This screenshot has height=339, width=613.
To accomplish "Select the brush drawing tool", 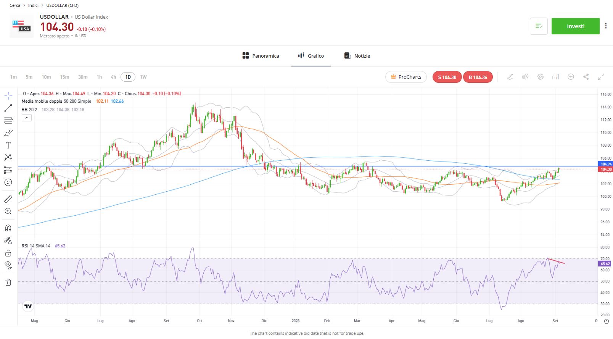I will pyautogui.click(x=8, y=133).
